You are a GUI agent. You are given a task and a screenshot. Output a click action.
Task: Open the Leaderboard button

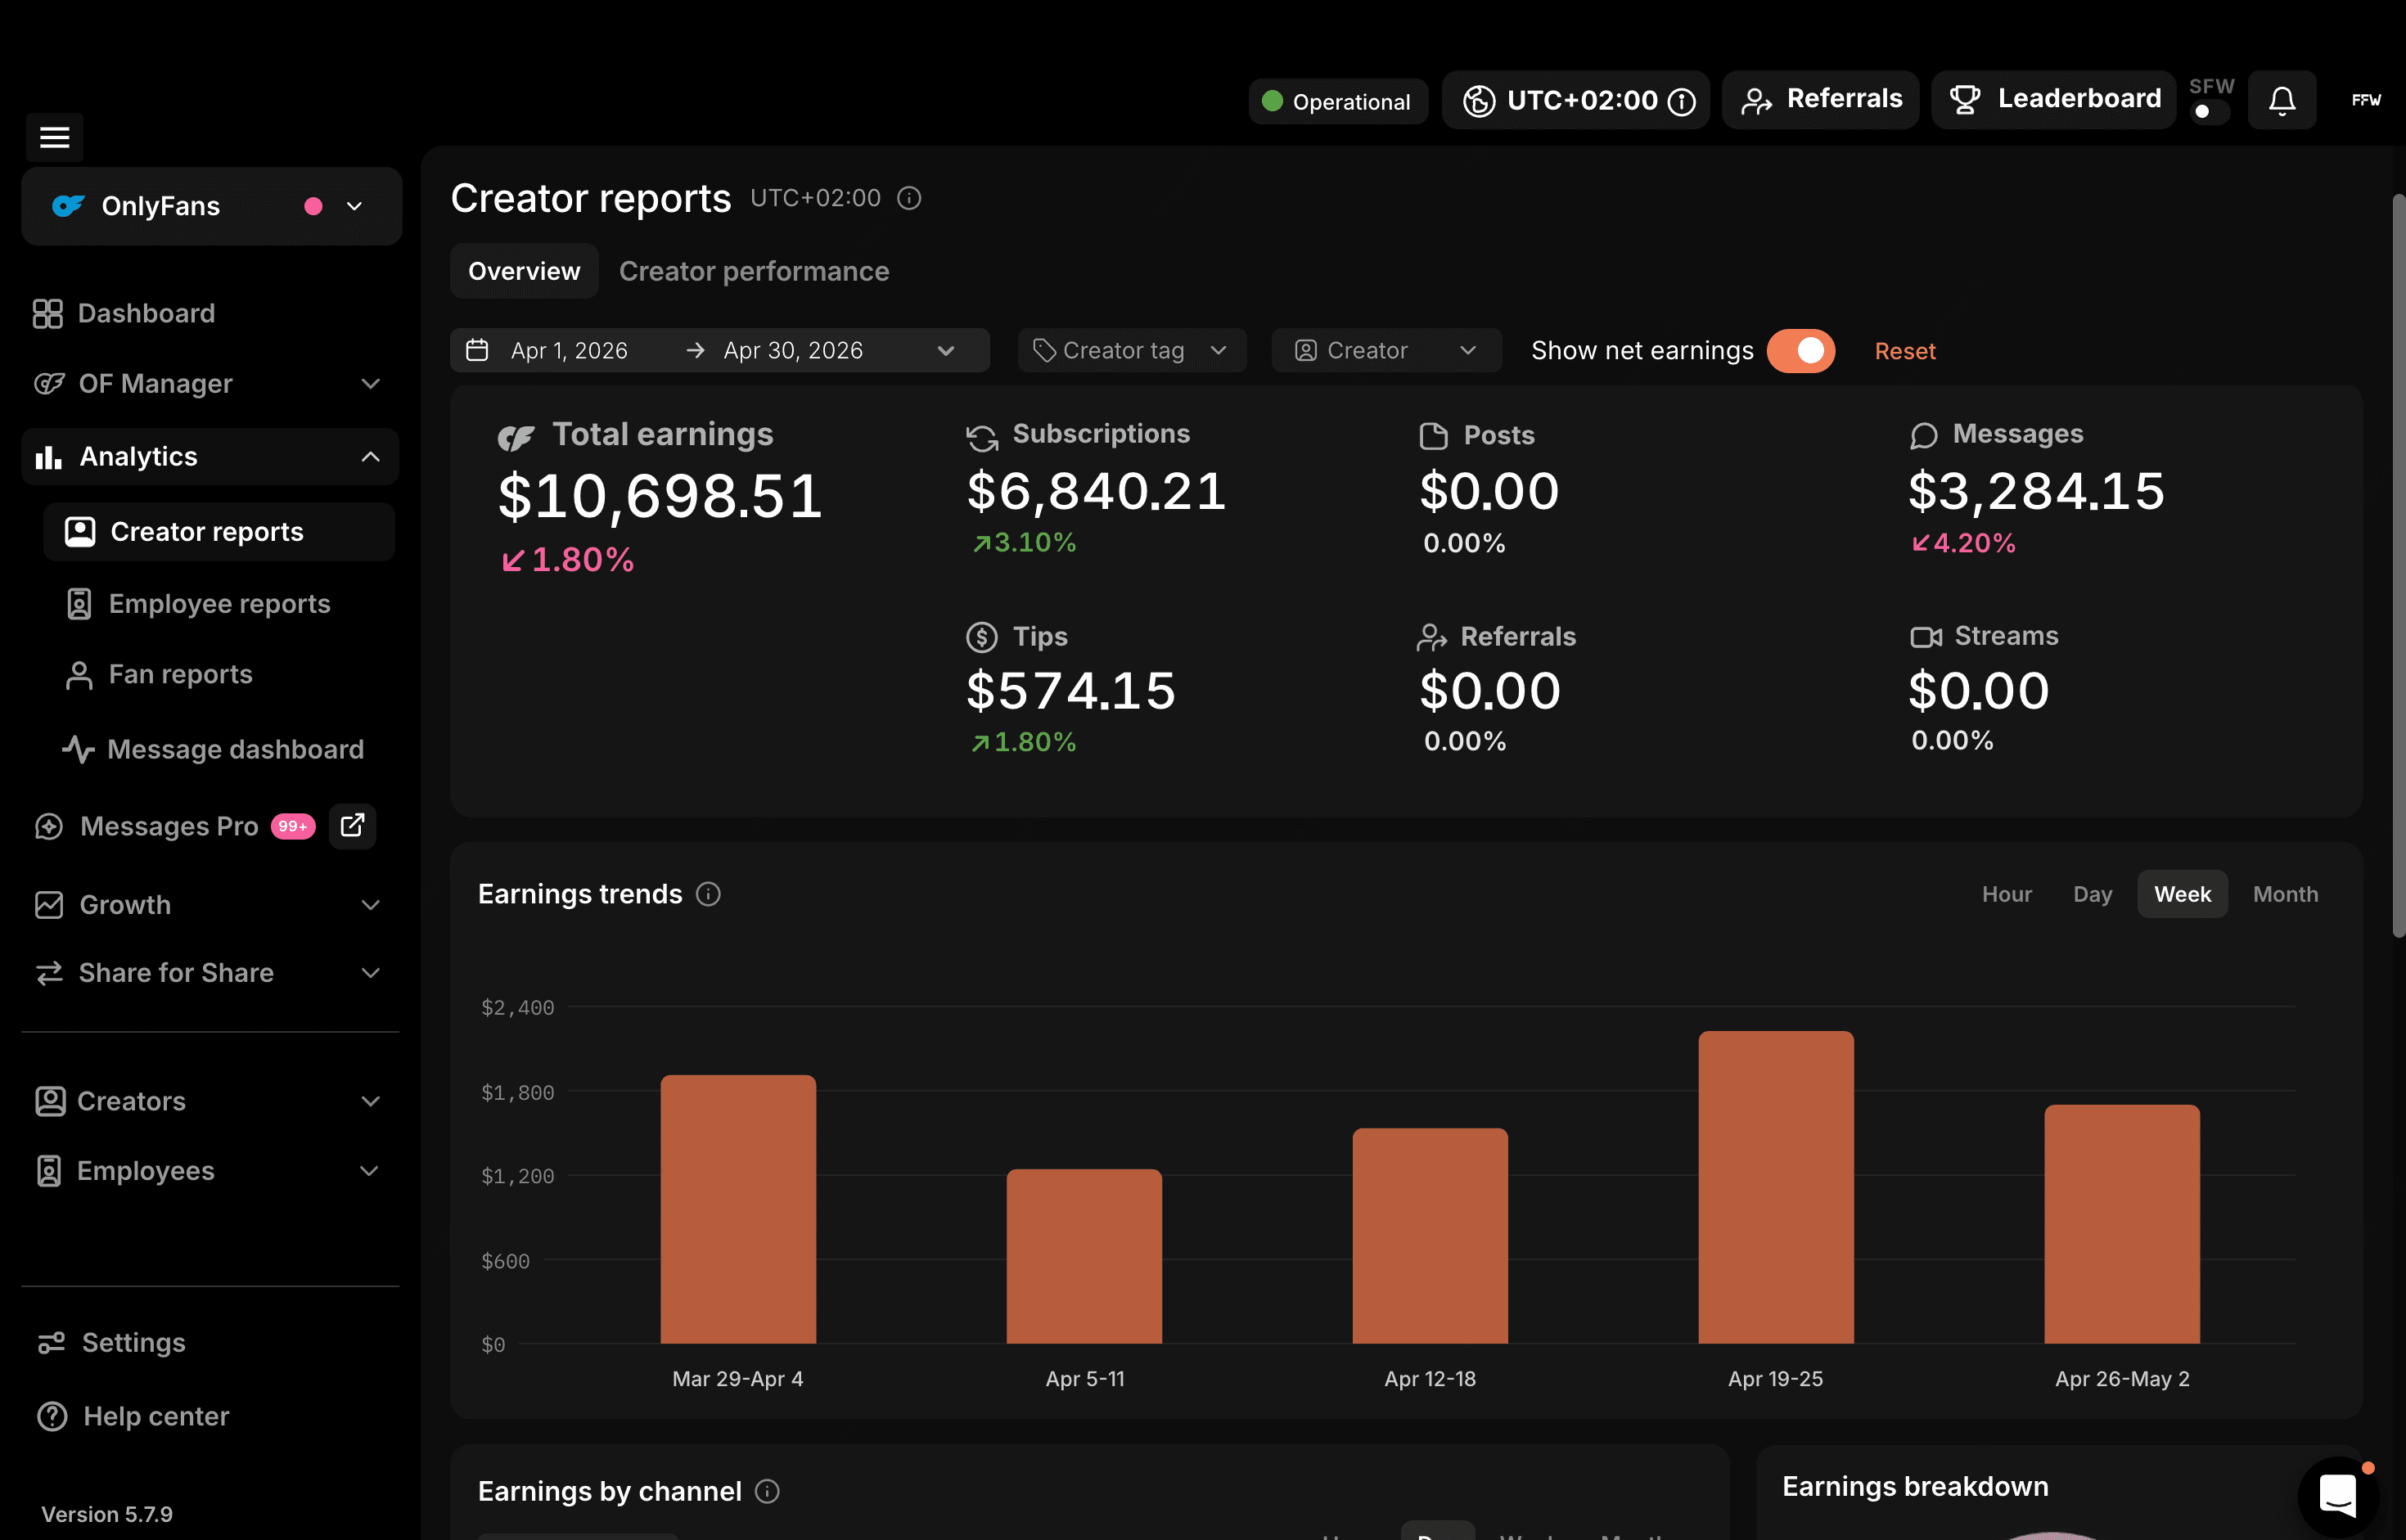[x=2053, y=99]
